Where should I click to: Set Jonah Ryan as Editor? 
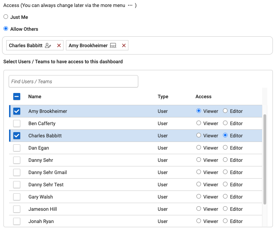225,221
